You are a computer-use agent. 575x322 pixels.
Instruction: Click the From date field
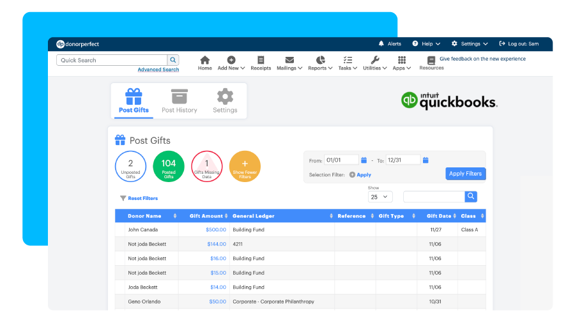tap(341, 160)
